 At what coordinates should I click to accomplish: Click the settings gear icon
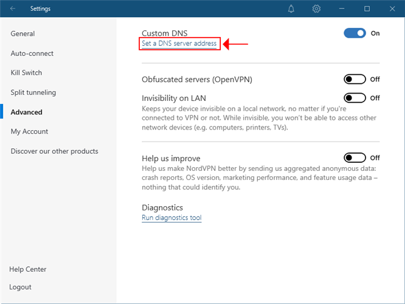pyautogui.click(x=316, y=9)
